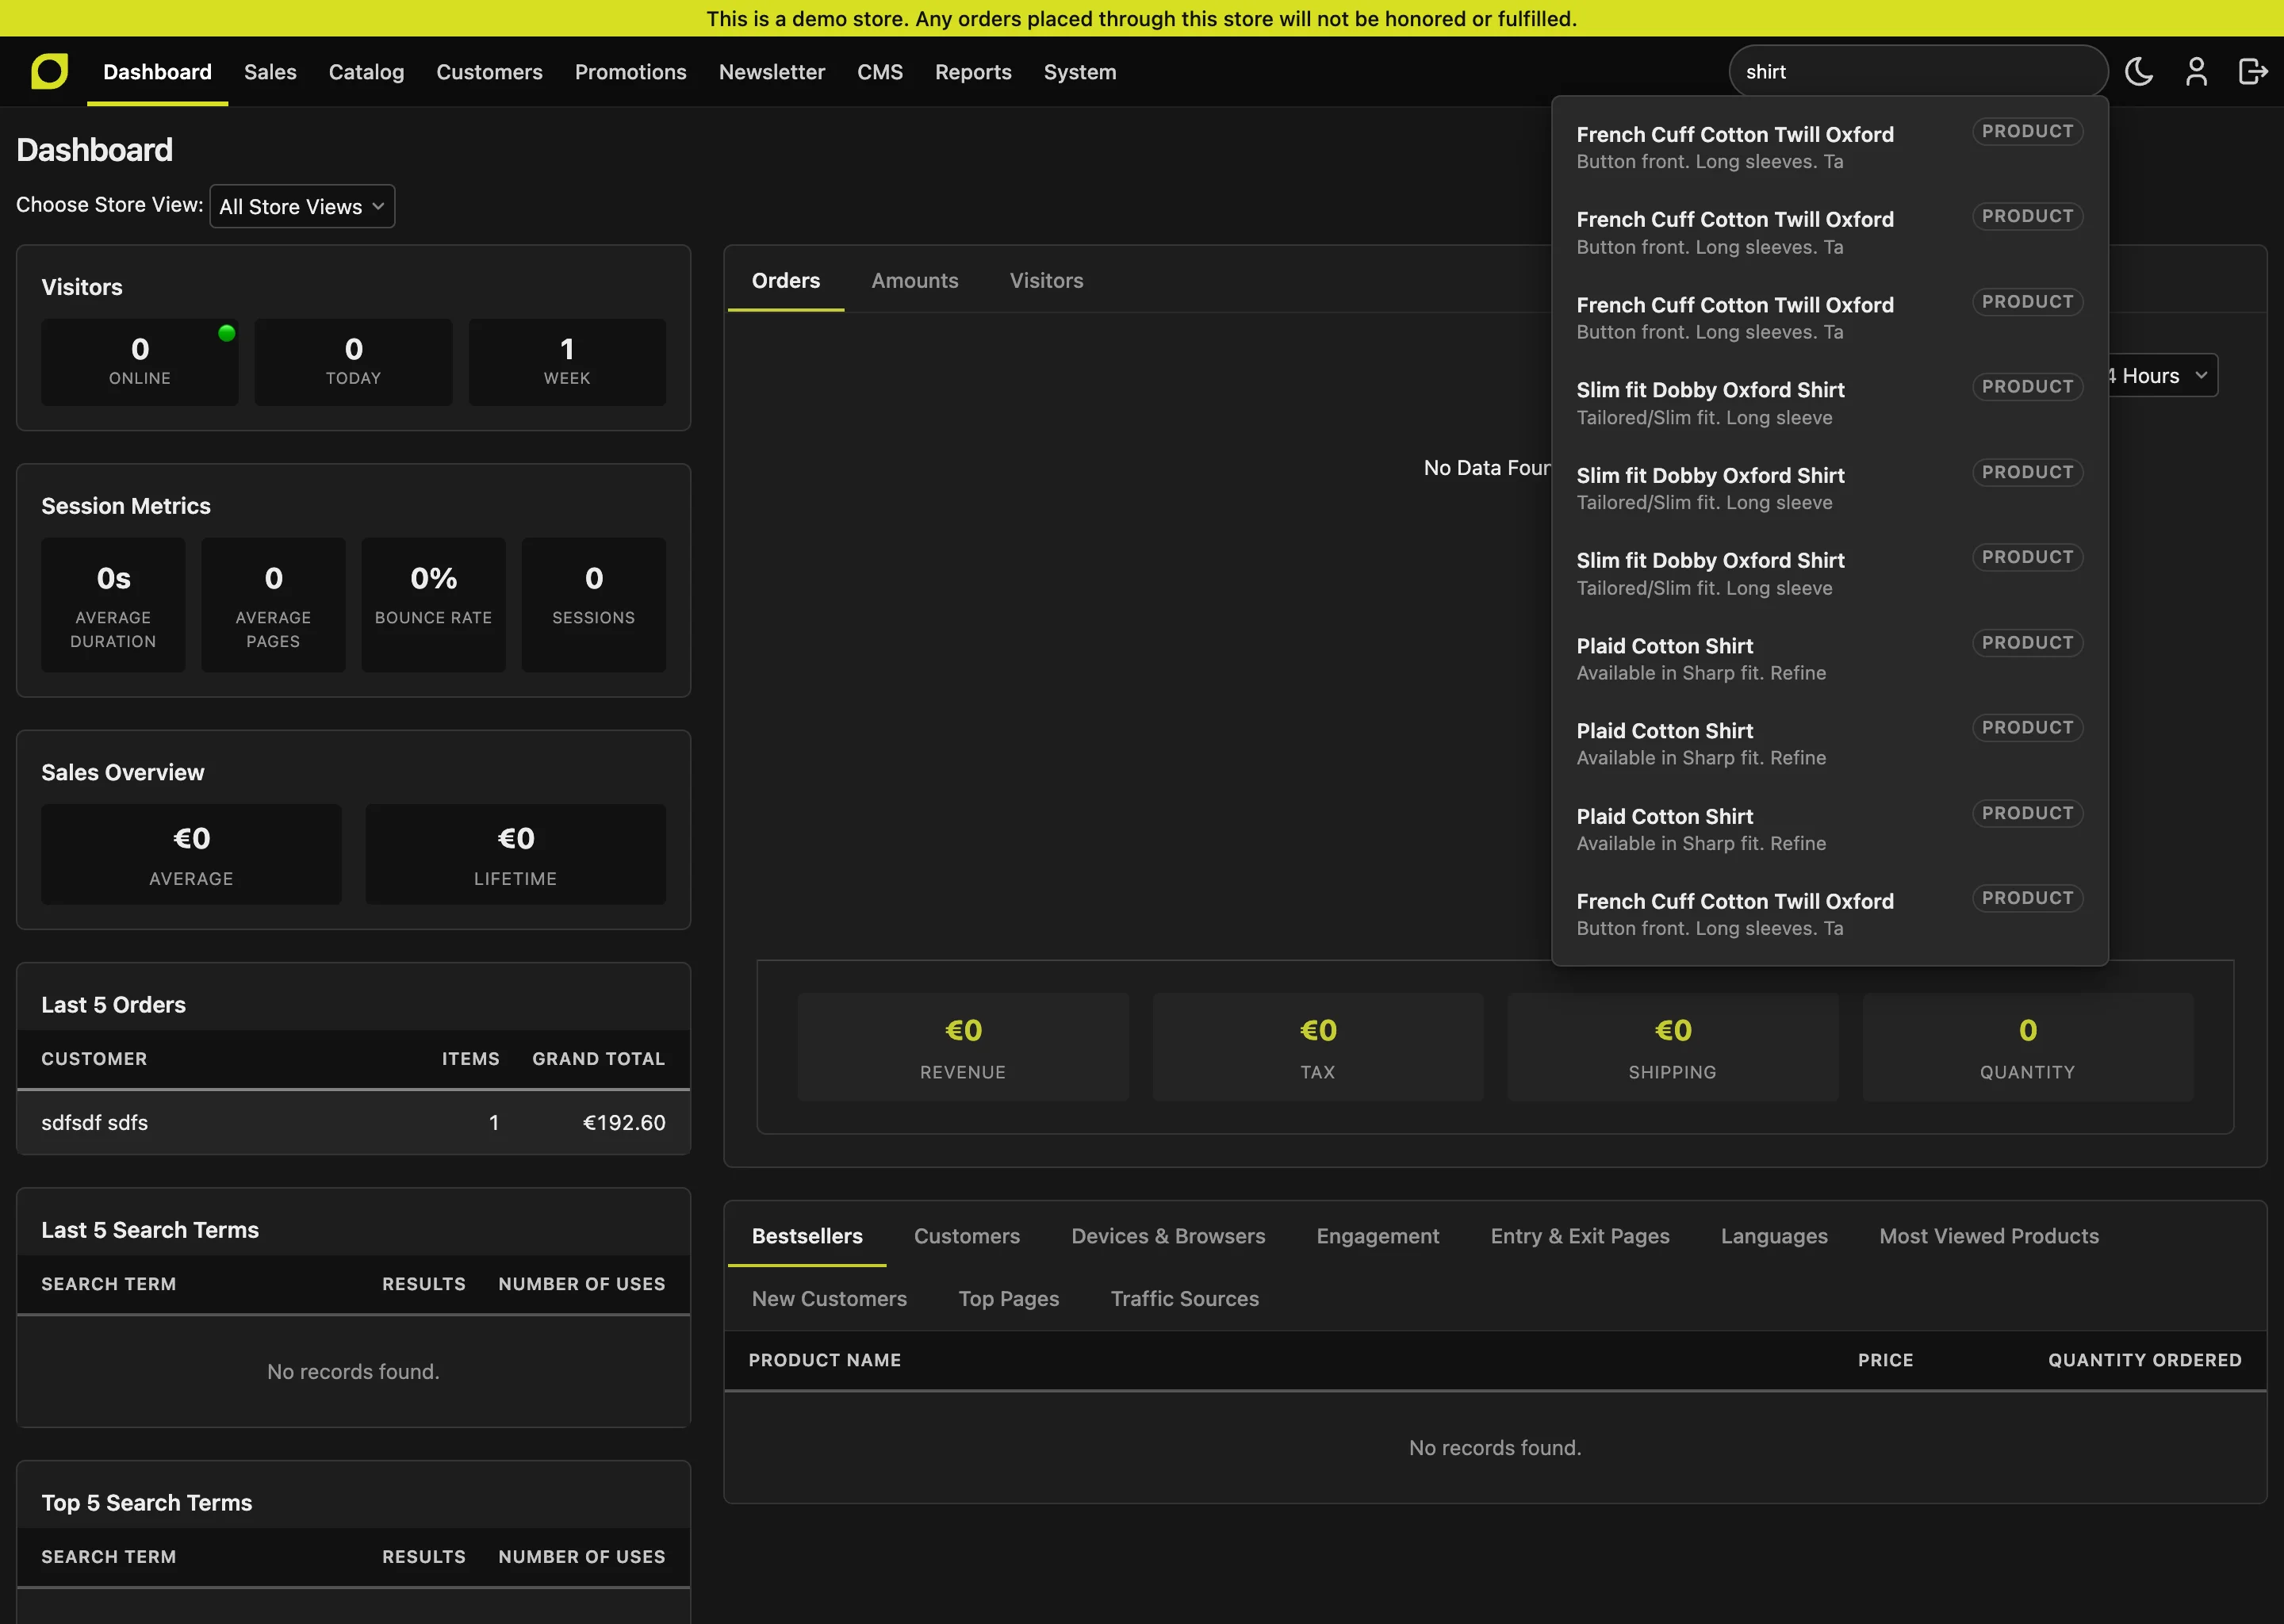Select the Most Viewed Products tab
2284x1624 pixels.
1989,1236
